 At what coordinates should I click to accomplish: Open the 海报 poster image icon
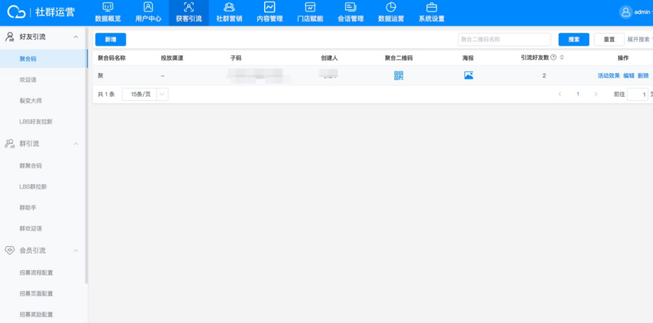click(469, 75)
